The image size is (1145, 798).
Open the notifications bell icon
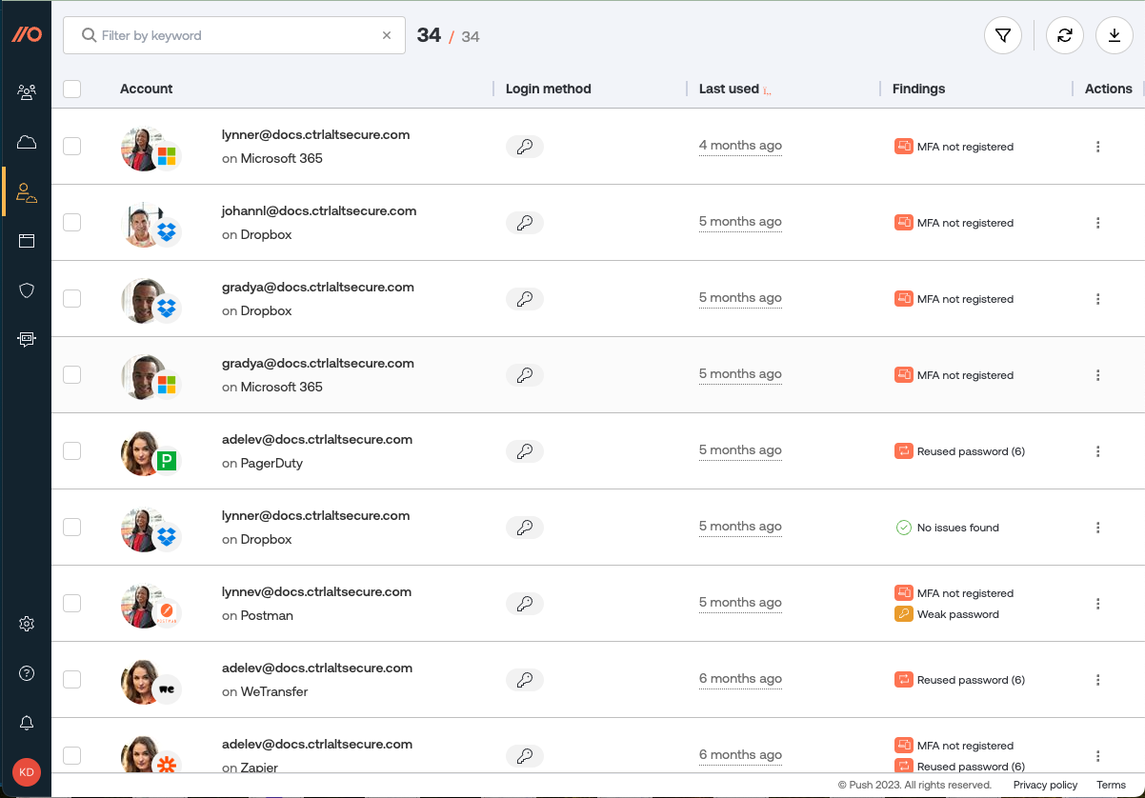[27, 723]
